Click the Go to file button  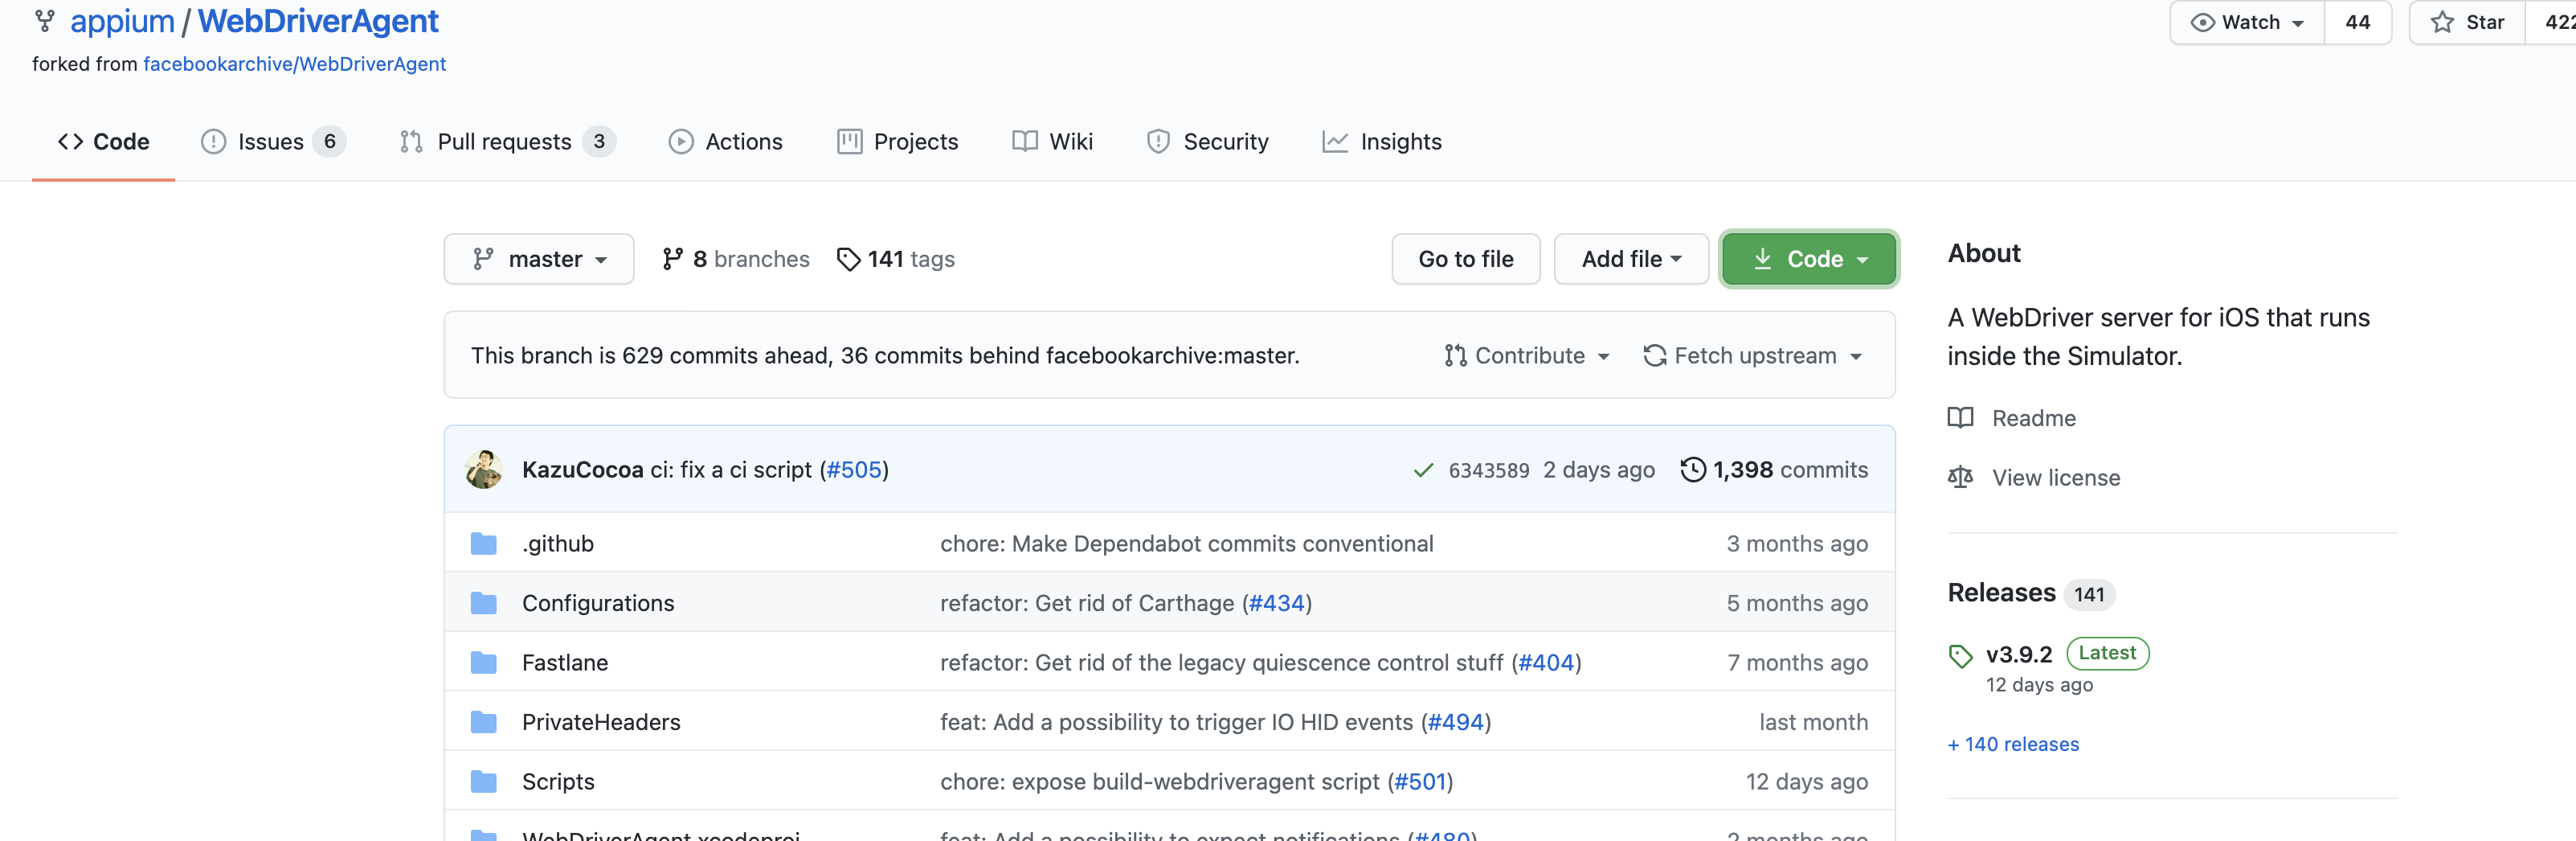coord(1465,260)
